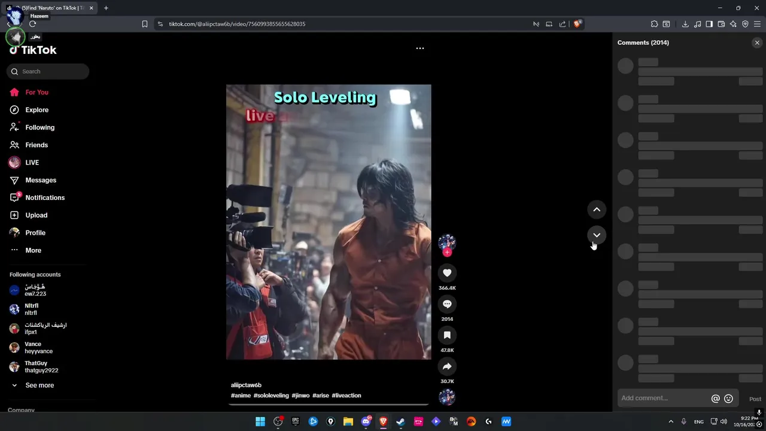Insert a mention with the @ icon
The height and width of the screenshot is (431, 766).
click(715, 399)
